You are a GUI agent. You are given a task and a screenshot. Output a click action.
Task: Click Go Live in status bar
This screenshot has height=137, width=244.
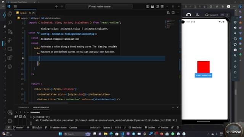click(150, 127)
